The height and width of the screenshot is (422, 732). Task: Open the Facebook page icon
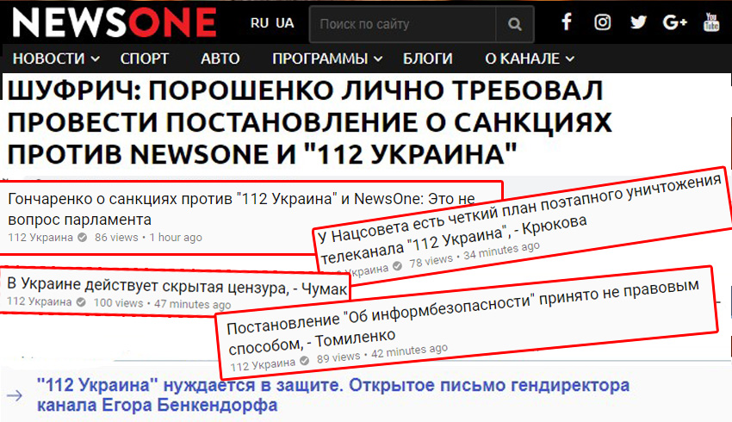coord(567,23)
